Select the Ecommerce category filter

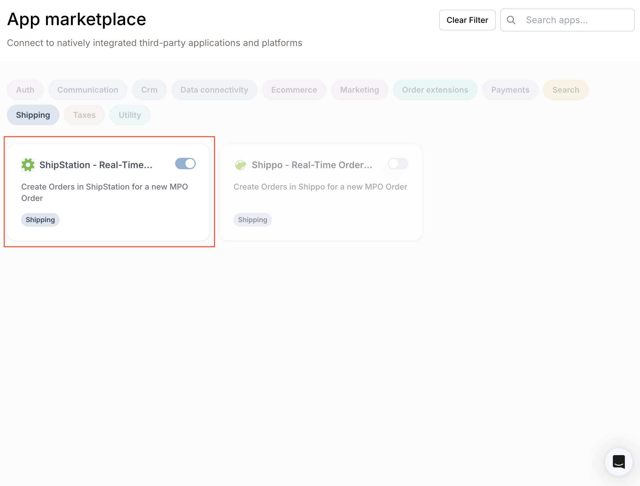click(294, 90)
